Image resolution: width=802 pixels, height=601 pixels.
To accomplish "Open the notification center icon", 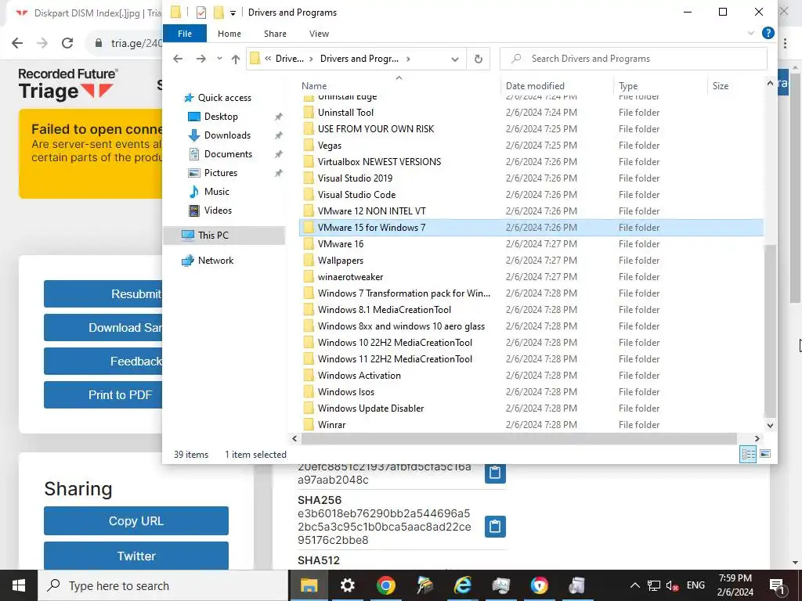I will 777,585.
